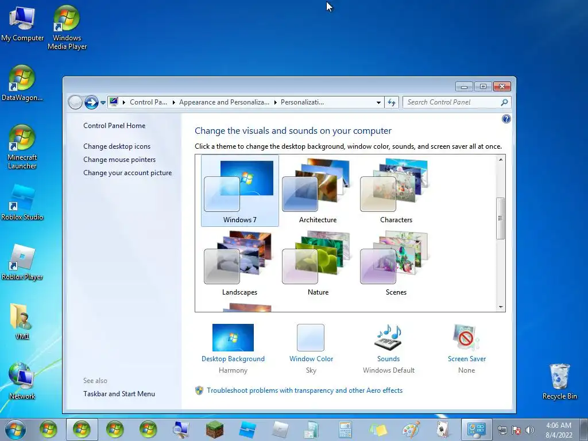
Task: Open Troubleshoot transparency and Aero effects link
Action: 304,390
